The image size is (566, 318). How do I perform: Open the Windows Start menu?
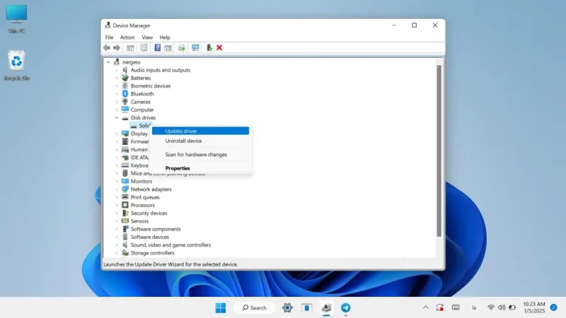[x=221, y=307]
